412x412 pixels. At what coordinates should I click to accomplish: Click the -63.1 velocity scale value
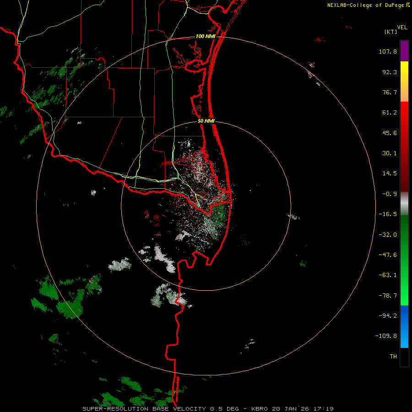(388, 275)
